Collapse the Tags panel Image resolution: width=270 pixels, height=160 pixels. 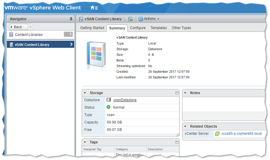point(85,142)
